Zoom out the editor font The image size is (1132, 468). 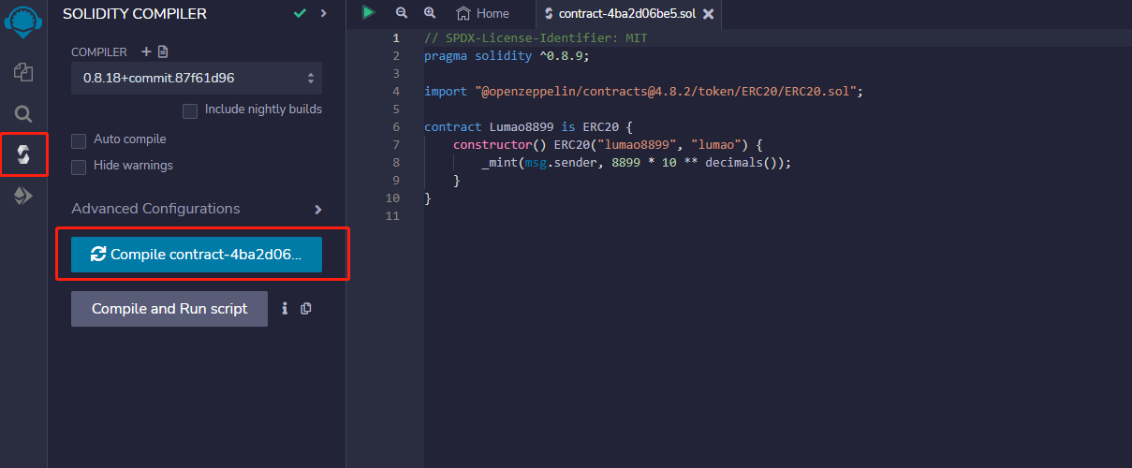click(x=402, y=13)
